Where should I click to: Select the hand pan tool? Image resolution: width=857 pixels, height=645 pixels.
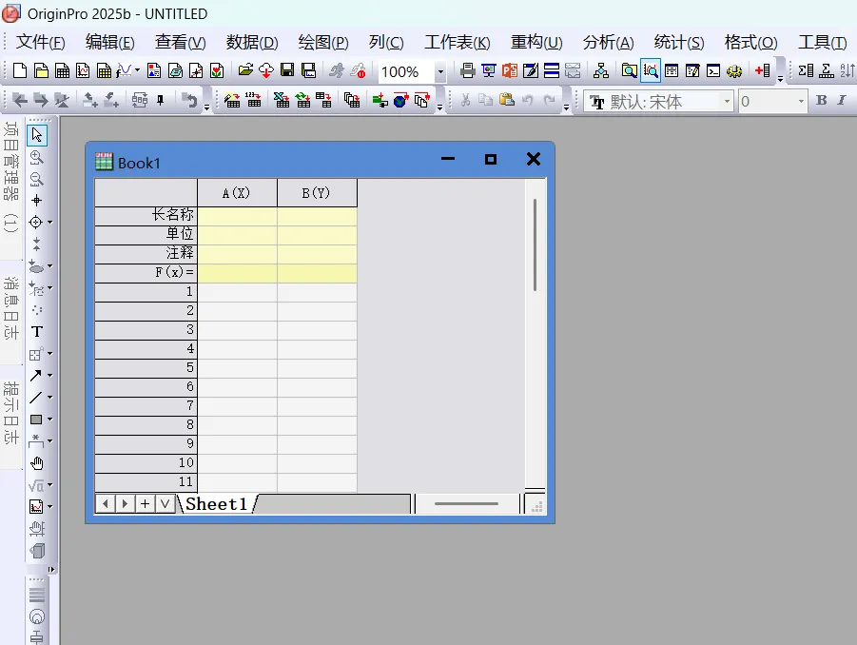[36, 463]
